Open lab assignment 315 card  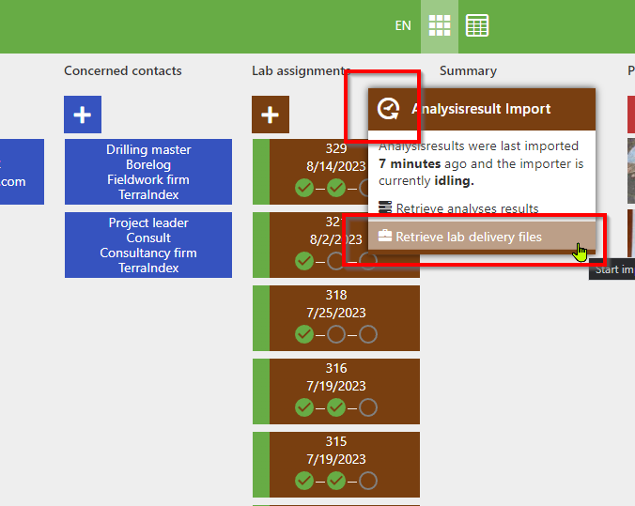pyautogui.click(x=336, y=449)
